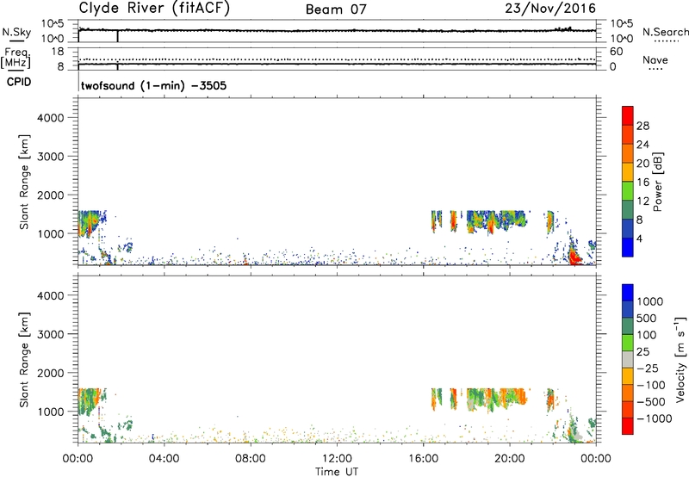The height and width of the screenshot is (477, 689).
Task: Click the "3000" range tick of power panel
Action: 51,157
